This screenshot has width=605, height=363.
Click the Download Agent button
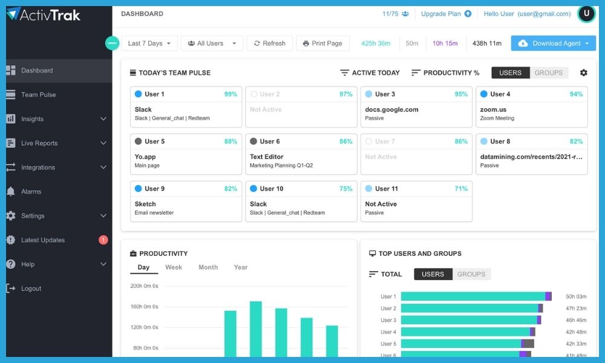(554, 43)
